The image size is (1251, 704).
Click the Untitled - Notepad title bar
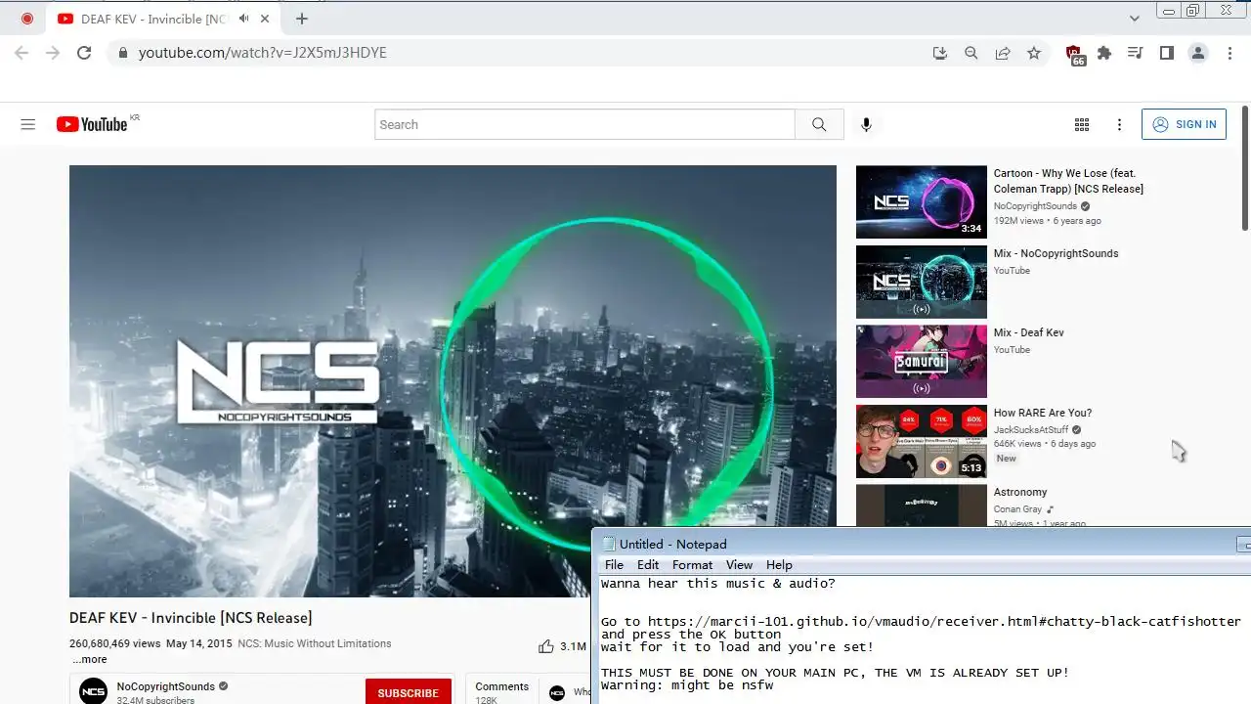[922, 544]
